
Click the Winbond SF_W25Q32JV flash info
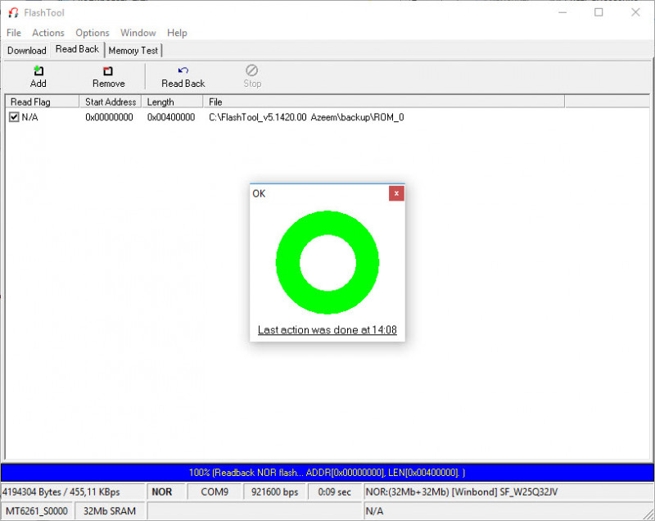click(x=508, y=492)
